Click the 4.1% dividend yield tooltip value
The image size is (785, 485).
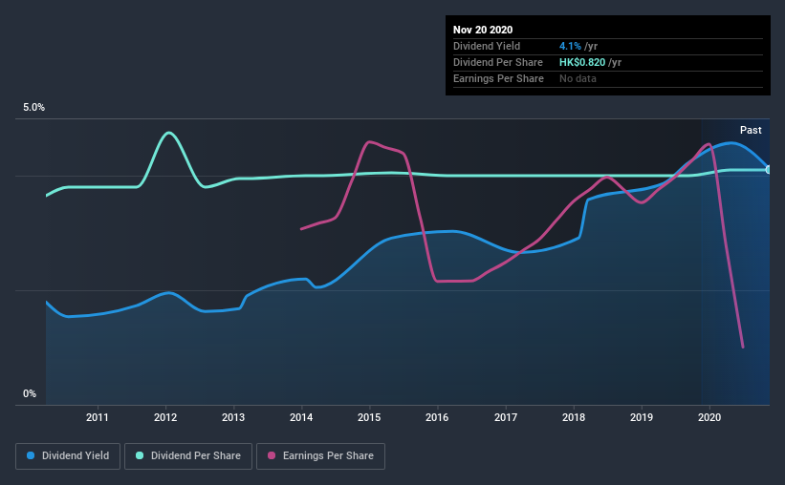pyautogui.click(x=568, y=46)
